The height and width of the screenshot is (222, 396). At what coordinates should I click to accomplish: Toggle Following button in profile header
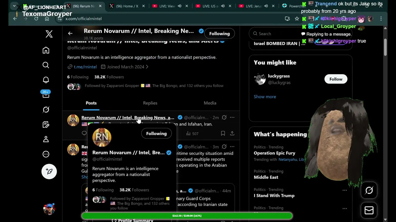coord(219,34)
